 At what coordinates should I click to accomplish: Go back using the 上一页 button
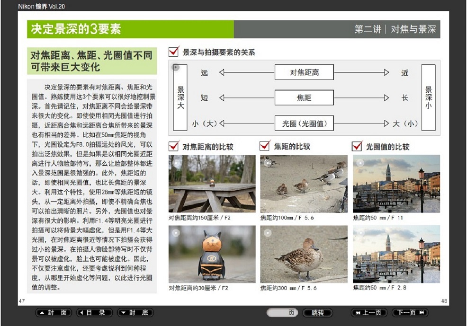tap(369, 313)
